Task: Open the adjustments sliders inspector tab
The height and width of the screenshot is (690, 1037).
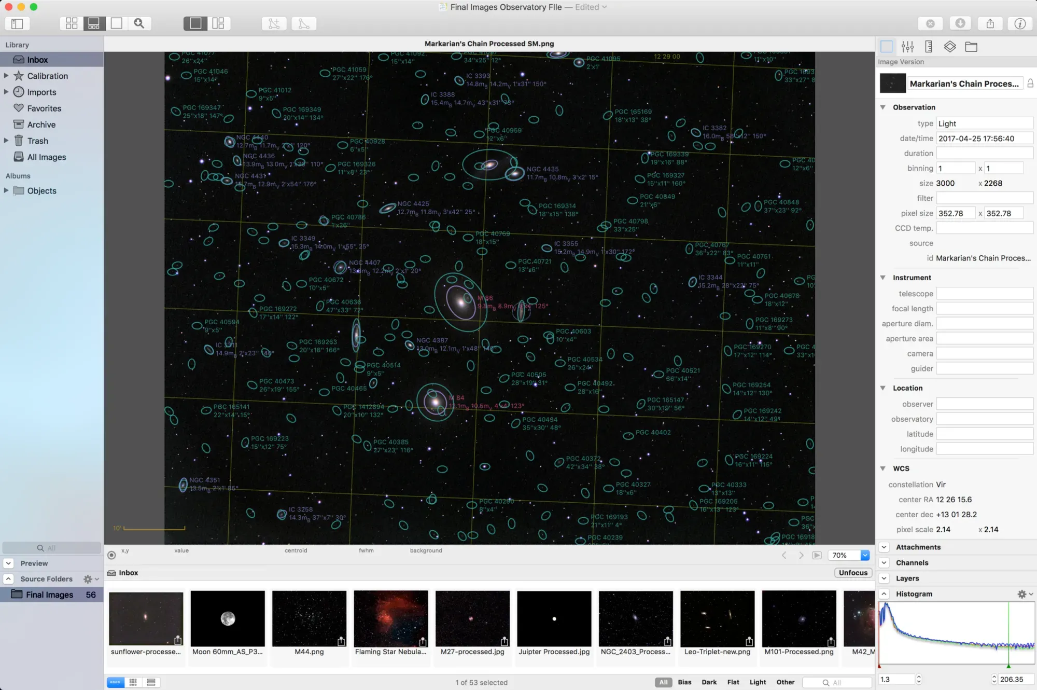Action: tap(907, 47)
